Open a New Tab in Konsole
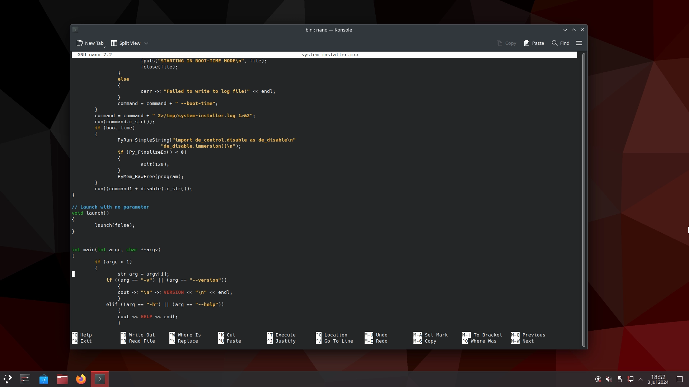The height and width of the screenshot is (387, 689). (x=90, y=43)
